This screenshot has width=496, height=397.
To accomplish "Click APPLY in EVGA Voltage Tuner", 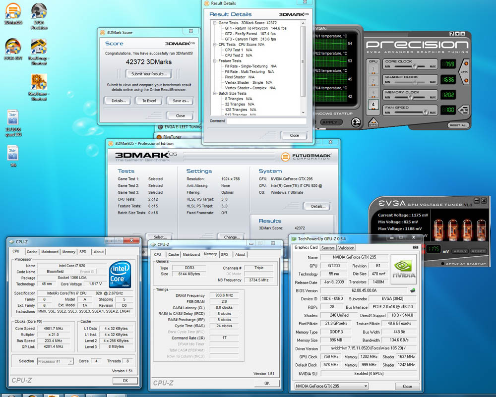I will click(460, 251).
